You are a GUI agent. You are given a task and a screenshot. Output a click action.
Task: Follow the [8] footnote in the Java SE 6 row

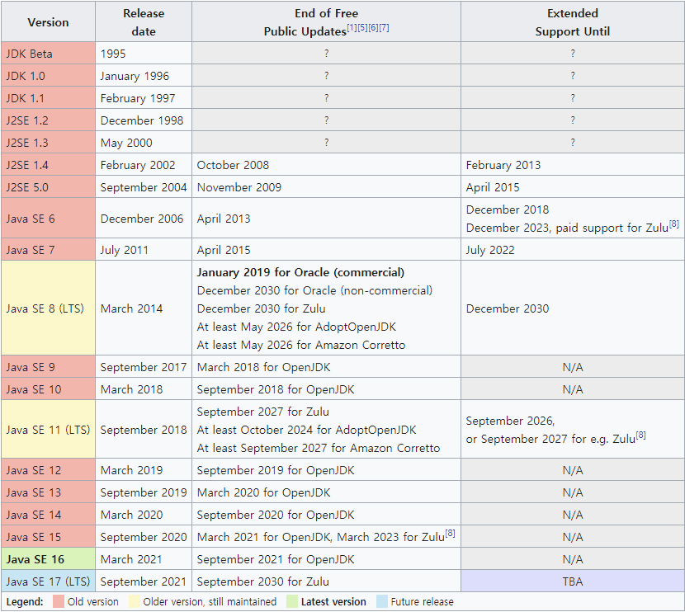point(674,224)
